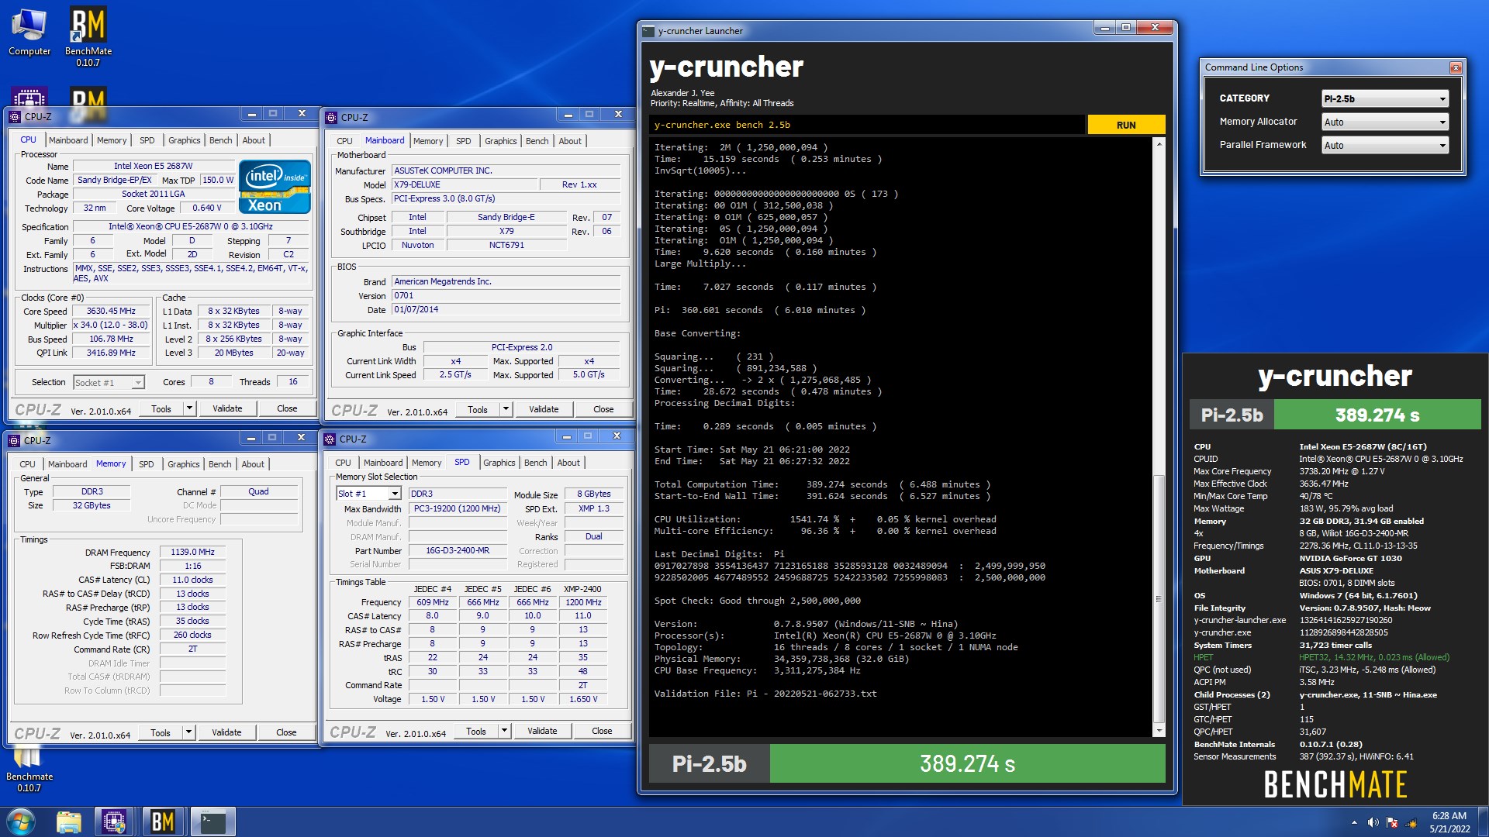The width and height of the screenshot is (1489, 837).
Task: Click Close button in CPU-Z Memory window
Action: coord(286,732)
